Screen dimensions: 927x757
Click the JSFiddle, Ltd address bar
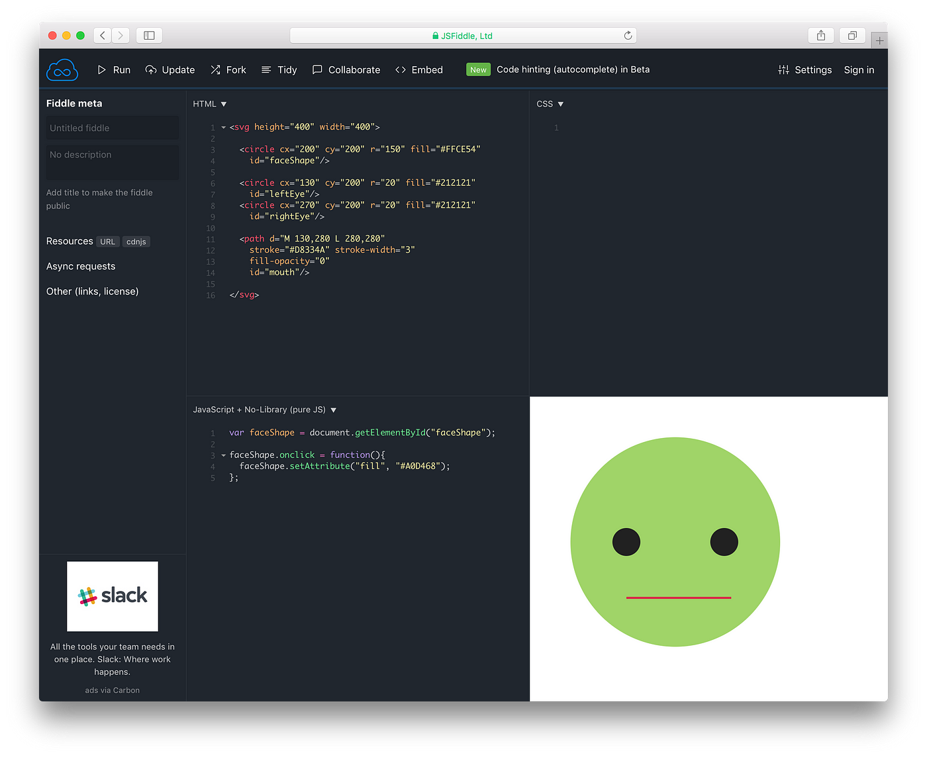click(463, 36)
